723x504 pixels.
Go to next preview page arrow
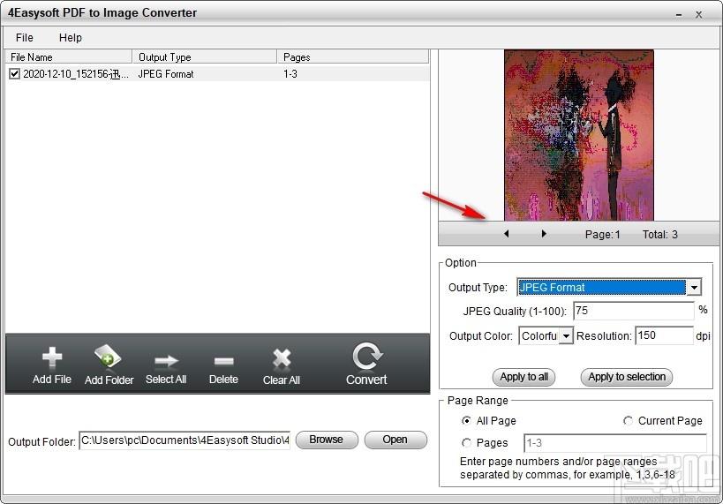pos(544,234)
